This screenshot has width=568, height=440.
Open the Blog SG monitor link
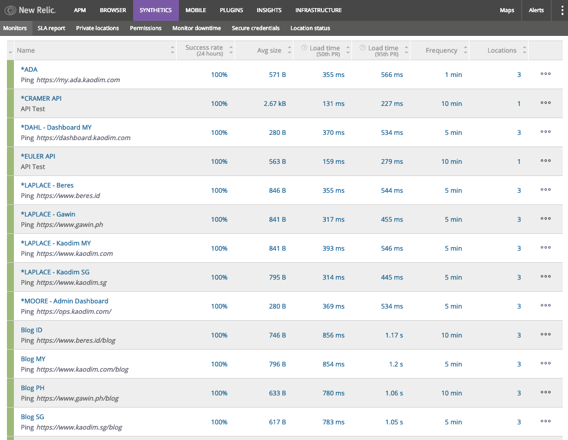pos(32,417)
